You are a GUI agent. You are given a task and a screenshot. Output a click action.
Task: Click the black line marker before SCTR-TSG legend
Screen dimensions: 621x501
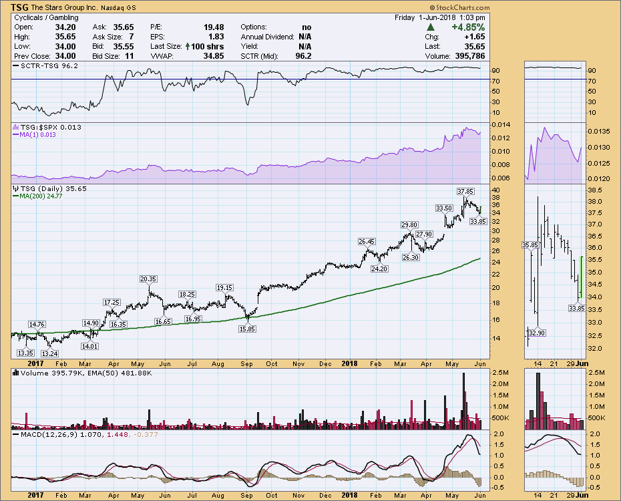click(x=16, y=65)
